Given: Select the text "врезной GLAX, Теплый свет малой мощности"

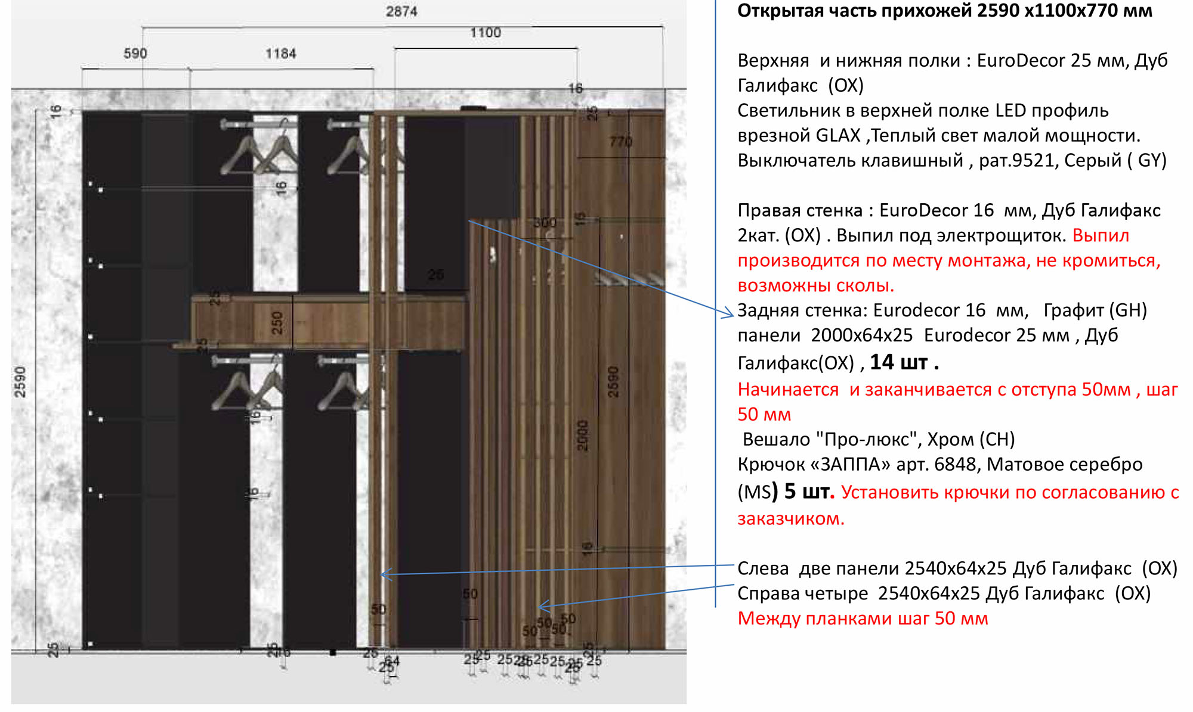Looking at the screenshot, I should (x=939, y=136).
